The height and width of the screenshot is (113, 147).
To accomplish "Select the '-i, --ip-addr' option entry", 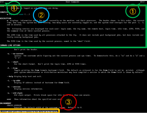I will coord(14,81).
